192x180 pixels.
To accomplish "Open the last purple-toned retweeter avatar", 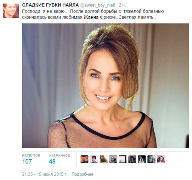I will tap(161, 159).
